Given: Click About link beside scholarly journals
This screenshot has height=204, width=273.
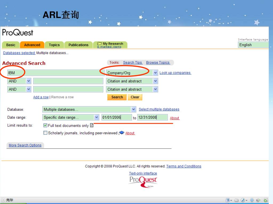Looking at the screenshot, I should pyautogui.click(x=130, y=133).
